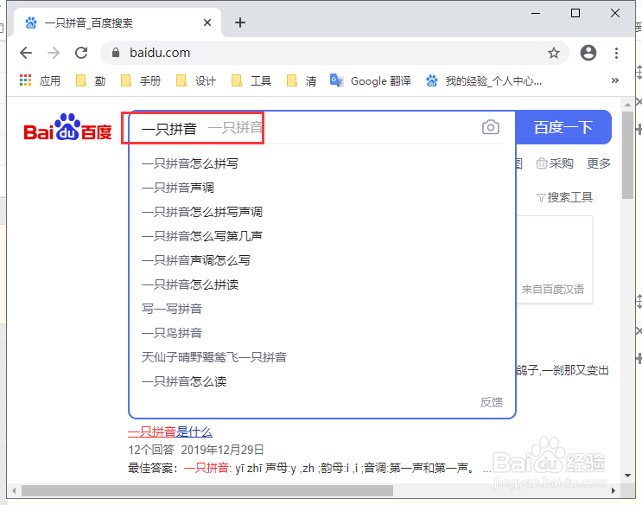The image size is (642, 505).
Task: Open a new tab with the plus button
Action: tap(240, 22)
